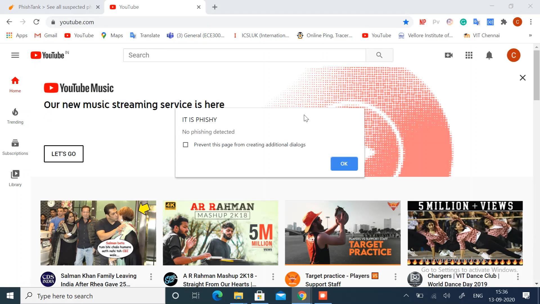Show hidden system tray icons

406,296
